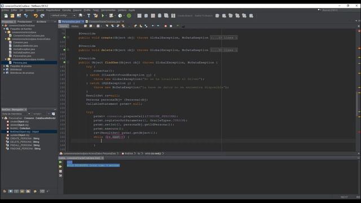Click the while (rs.next()) breadcrumb
This screenshot has width=361, height=203.
[153, 153]
